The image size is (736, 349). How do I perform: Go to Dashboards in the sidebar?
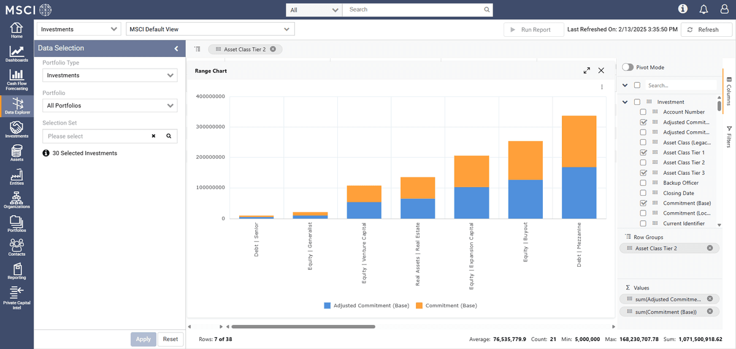[x=17, y=55]
